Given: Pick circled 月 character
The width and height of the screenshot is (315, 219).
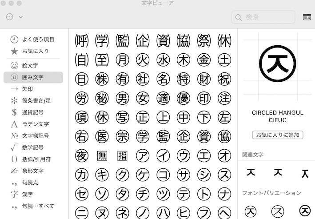Looking at the screenshot, I should click(122, 60).
